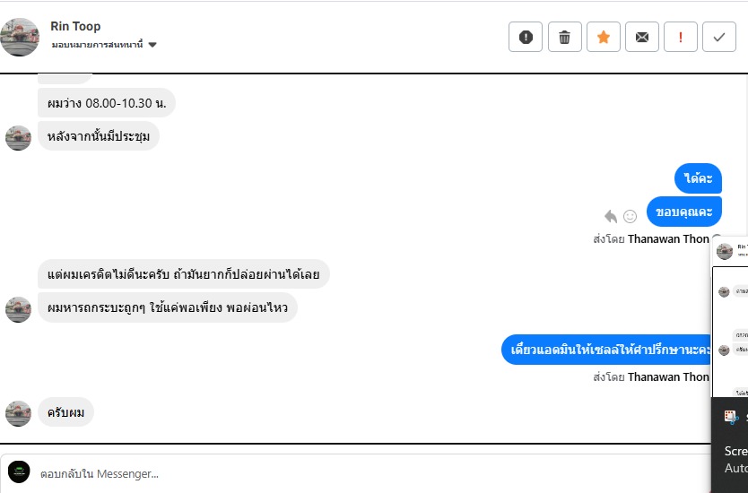Select message about free time 08.00-10.30
The image size is (748, 493).
pos(107,103)
